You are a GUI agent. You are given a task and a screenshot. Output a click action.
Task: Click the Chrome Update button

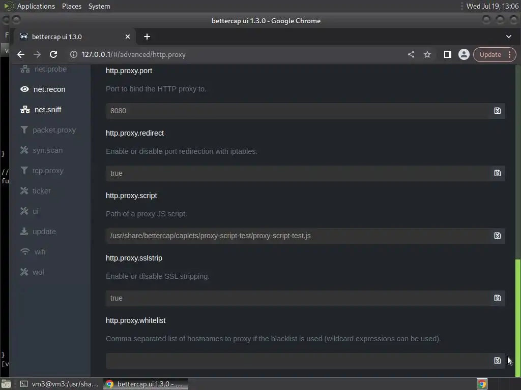490,55
